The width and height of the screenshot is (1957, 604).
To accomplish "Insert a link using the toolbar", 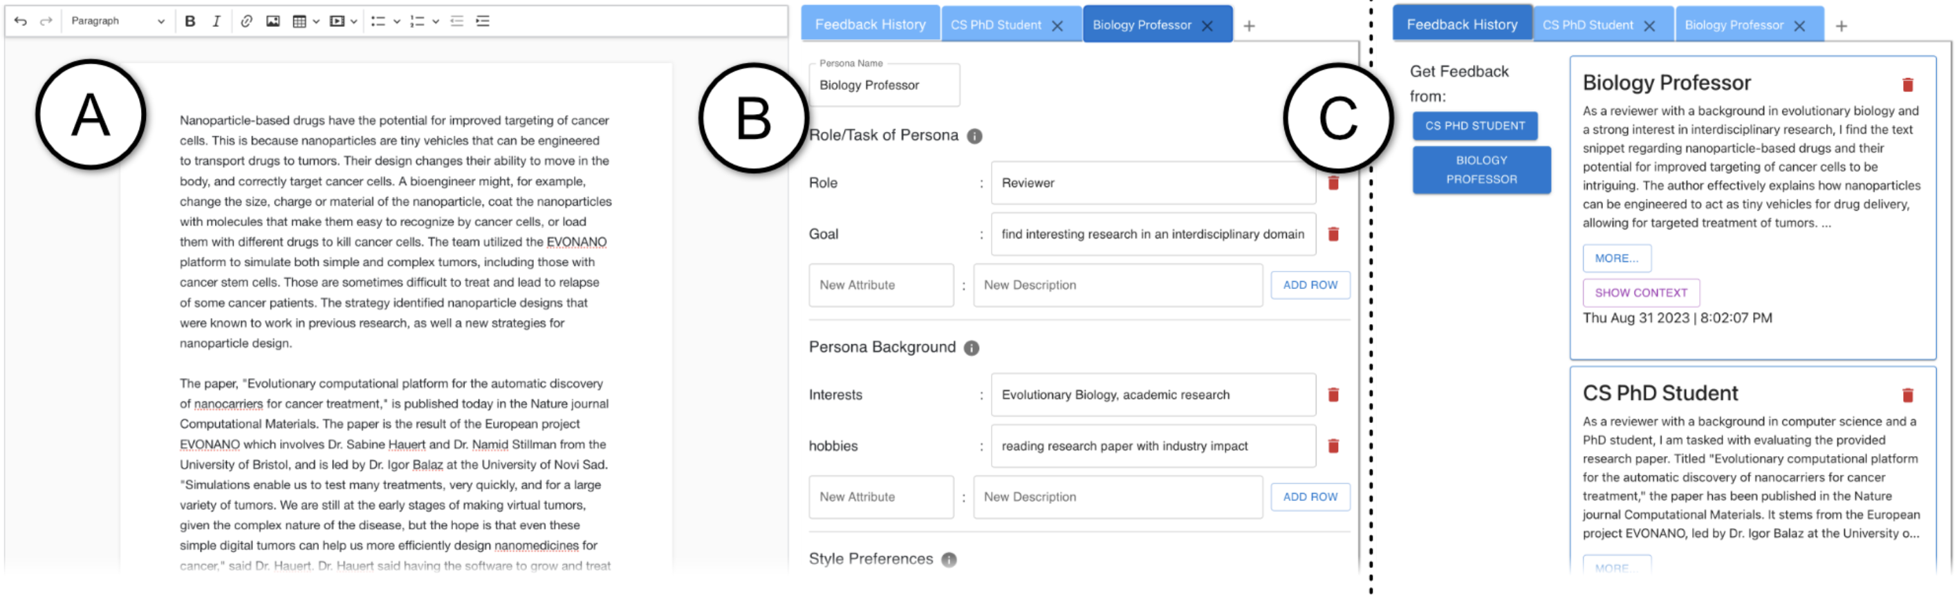I will click(246, 21).
